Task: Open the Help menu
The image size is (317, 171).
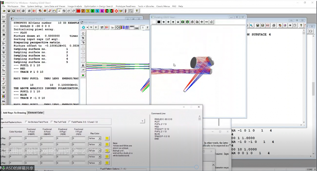Action: coord(181,6)
